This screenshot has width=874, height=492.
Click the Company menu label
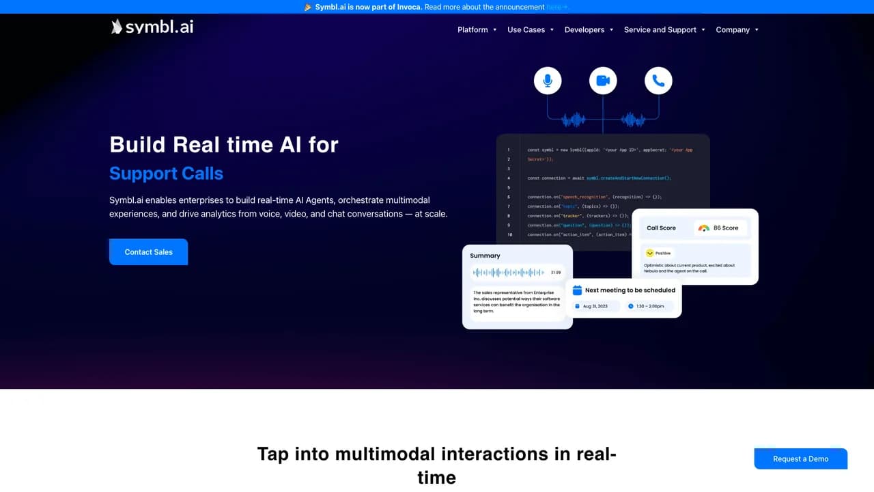coord(733,29)
